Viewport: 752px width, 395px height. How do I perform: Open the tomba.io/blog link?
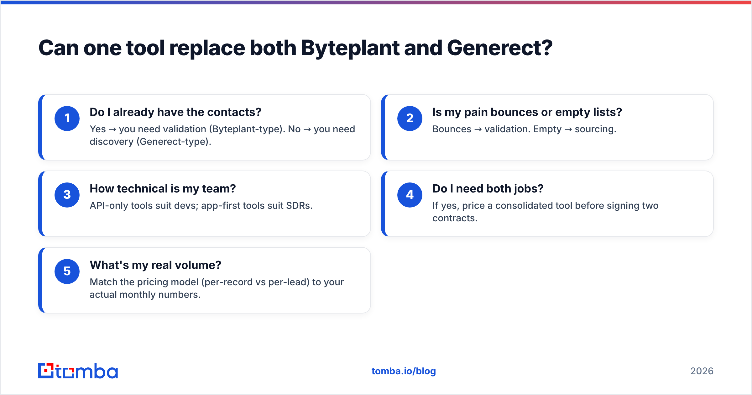point(404,371)
